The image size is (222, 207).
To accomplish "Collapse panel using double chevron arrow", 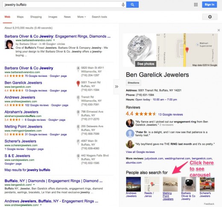I will pyautogui.click(x=117, y=87).
